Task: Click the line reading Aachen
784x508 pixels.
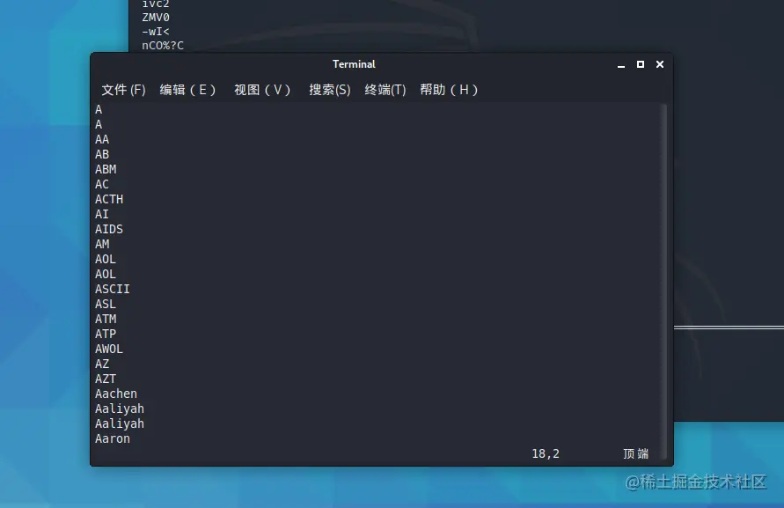Action: (116, 394)
